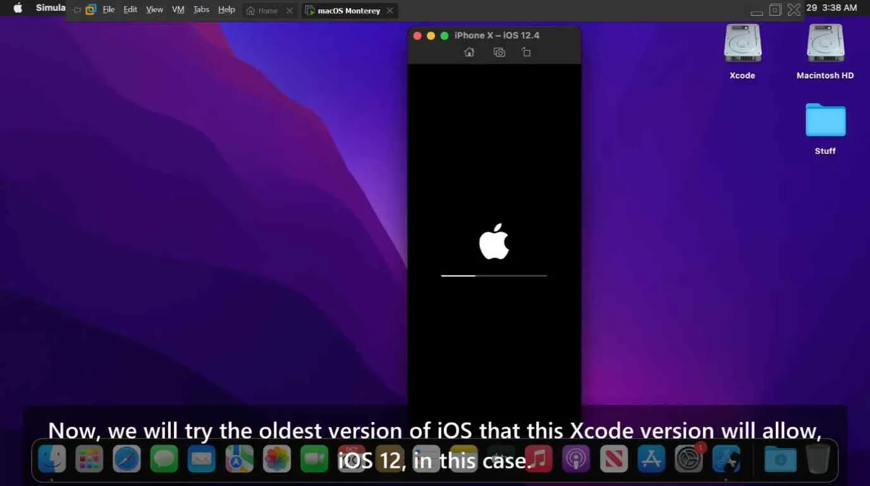Open the Music app in the Dock

[538, 459]
